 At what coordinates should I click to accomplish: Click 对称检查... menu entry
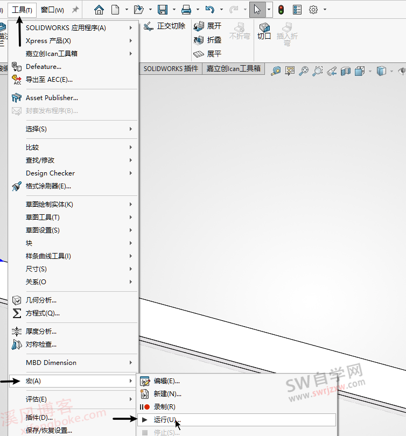point(74,344)
